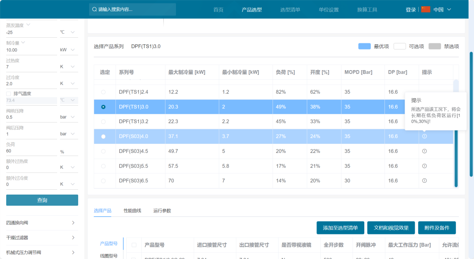The image size is (474, 259).
Task: Open the 单位设置 menu item
Action: (329, 10)
